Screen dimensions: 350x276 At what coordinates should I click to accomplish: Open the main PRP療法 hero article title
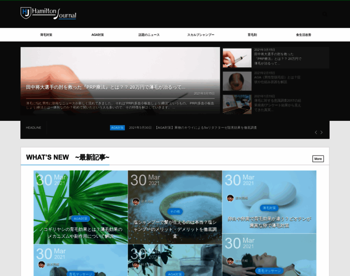105,87
